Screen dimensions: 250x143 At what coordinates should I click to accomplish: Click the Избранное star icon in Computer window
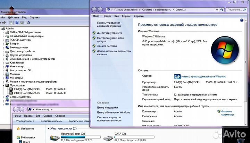(18, 128)
